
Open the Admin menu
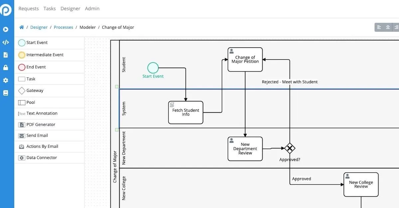(x=92, y=9)
